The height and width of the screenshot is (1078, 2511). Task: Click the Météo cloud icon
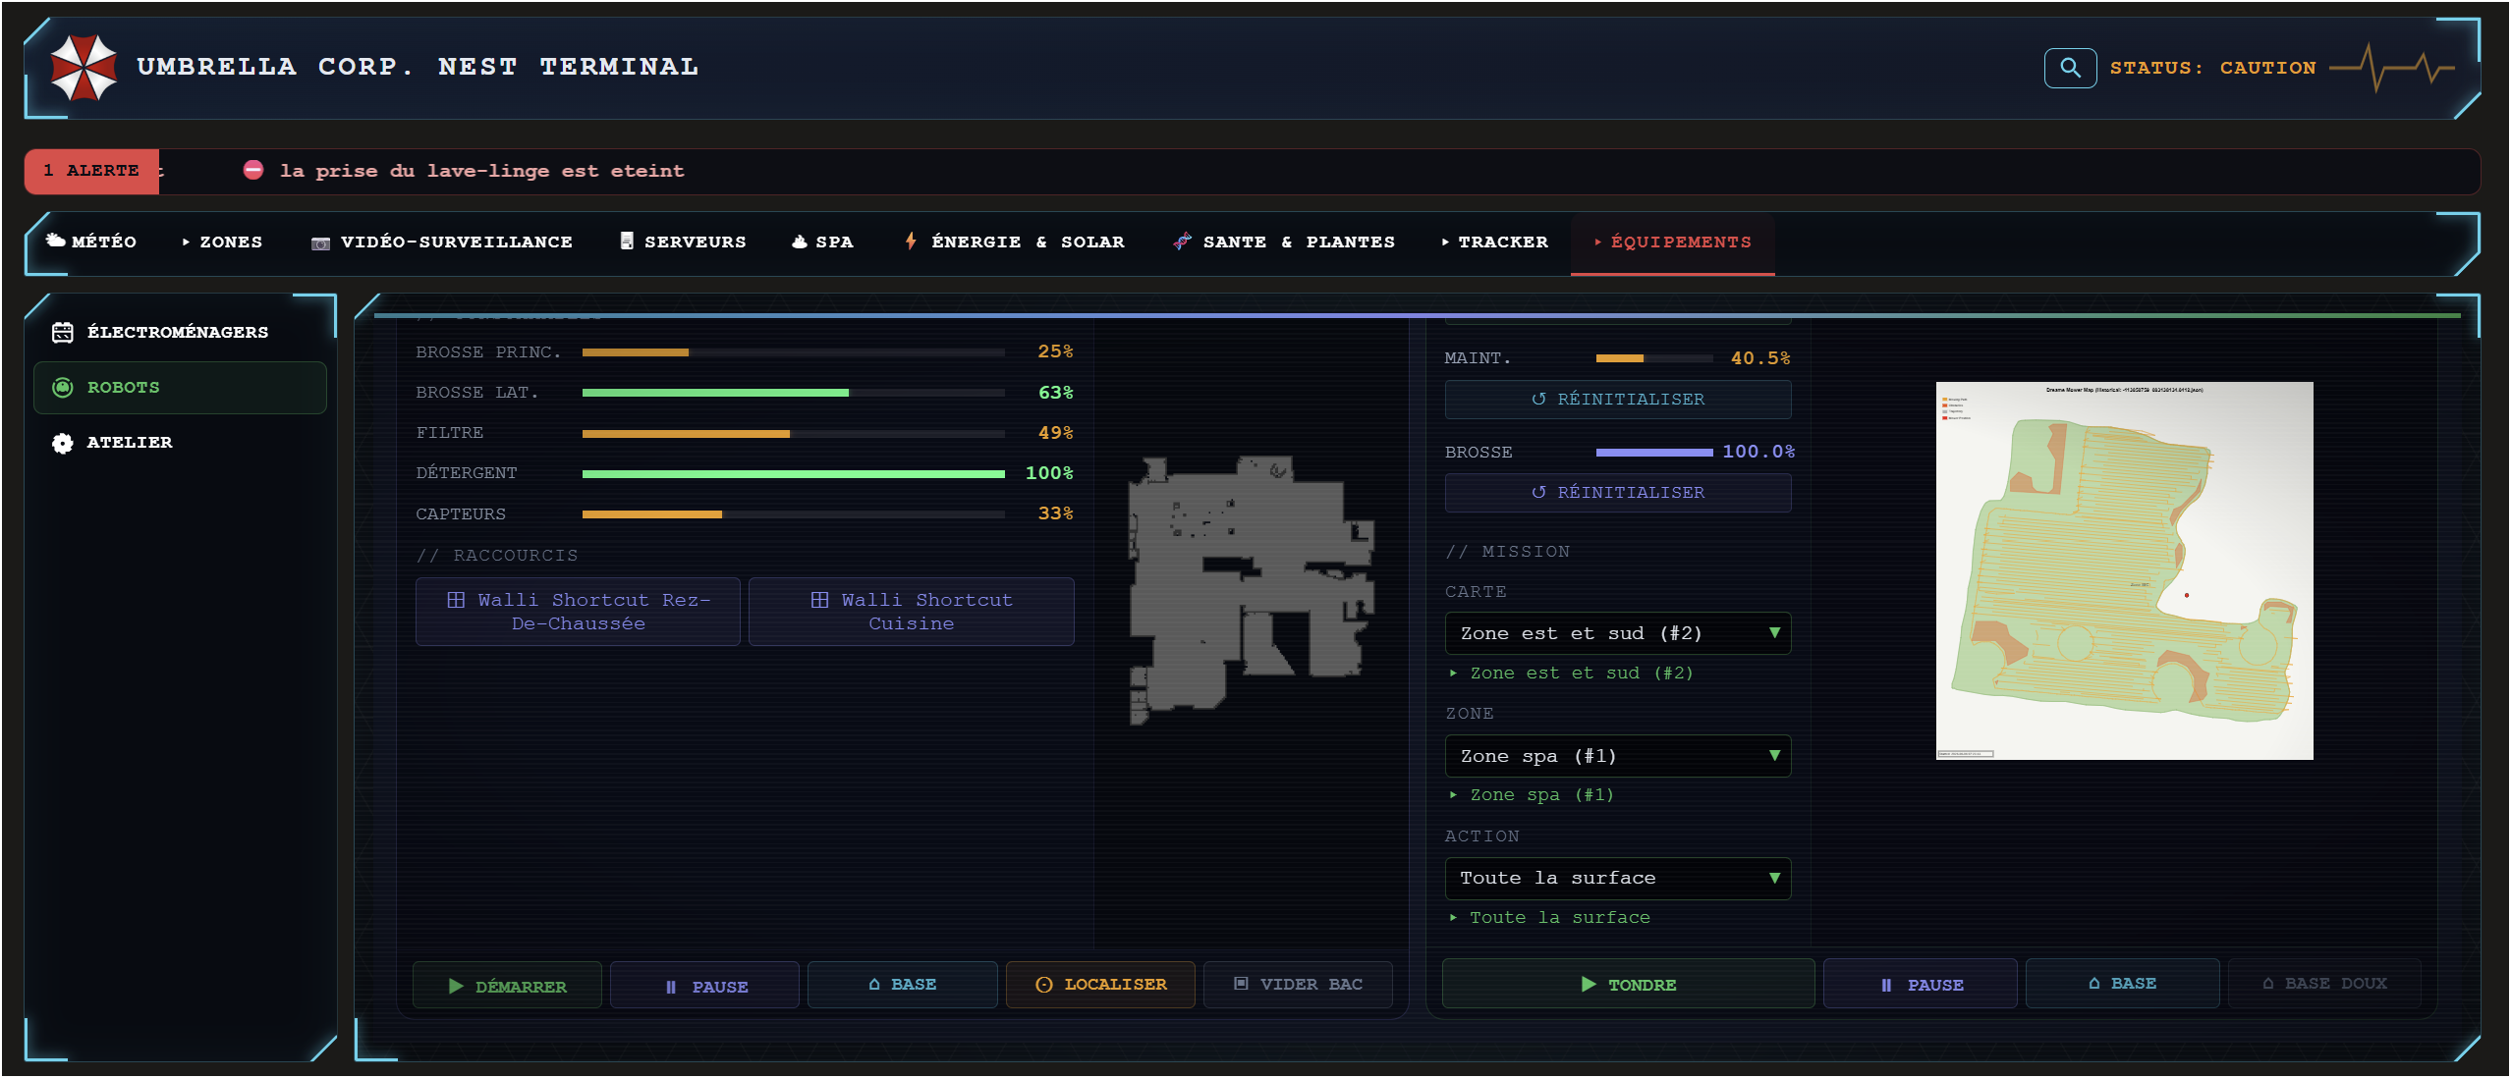click(x=56, y=241)
